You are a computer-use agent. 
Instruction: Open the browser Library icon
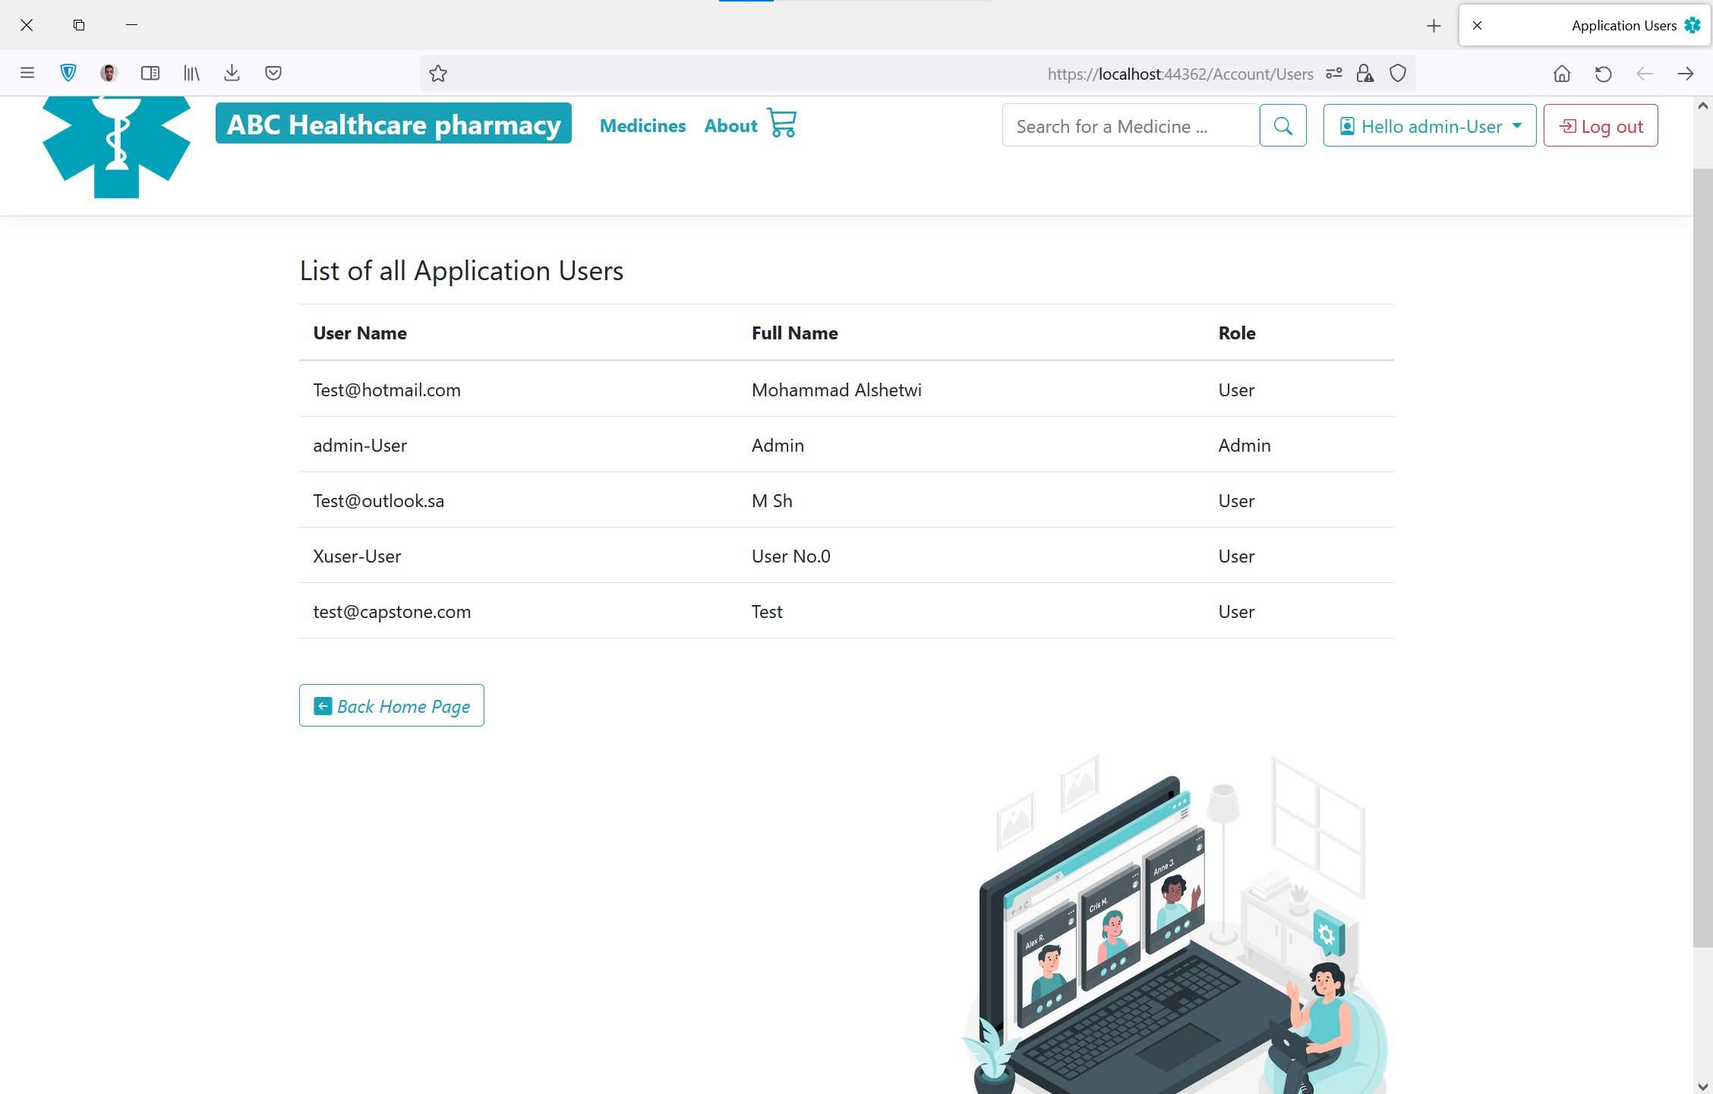(191, 73)
